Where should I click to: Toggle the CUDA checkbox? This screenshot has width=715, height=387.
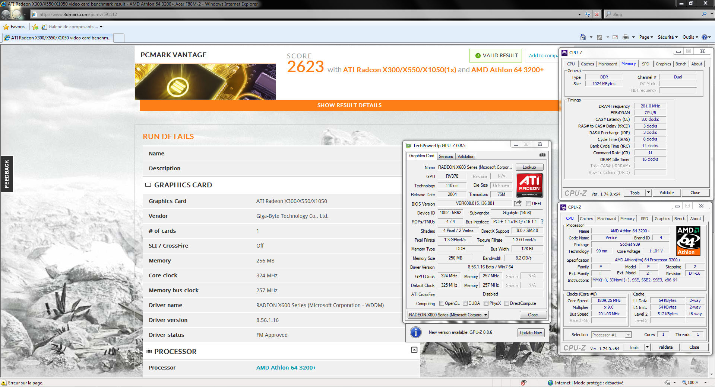[465, 303]
